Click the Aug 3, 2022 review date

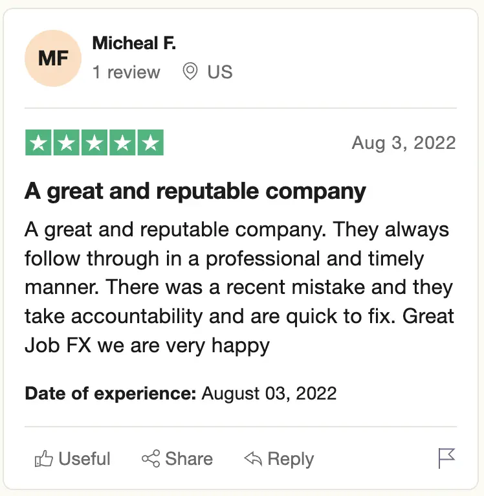pyautogui.click(x=404, y=142)
